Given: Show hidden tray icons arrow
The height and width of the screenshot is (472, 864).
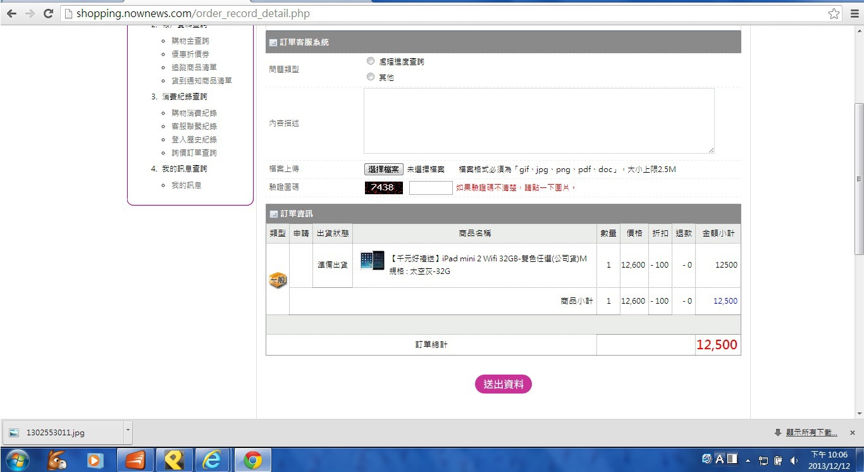Looking at the screenshot, I should [748, 461].
